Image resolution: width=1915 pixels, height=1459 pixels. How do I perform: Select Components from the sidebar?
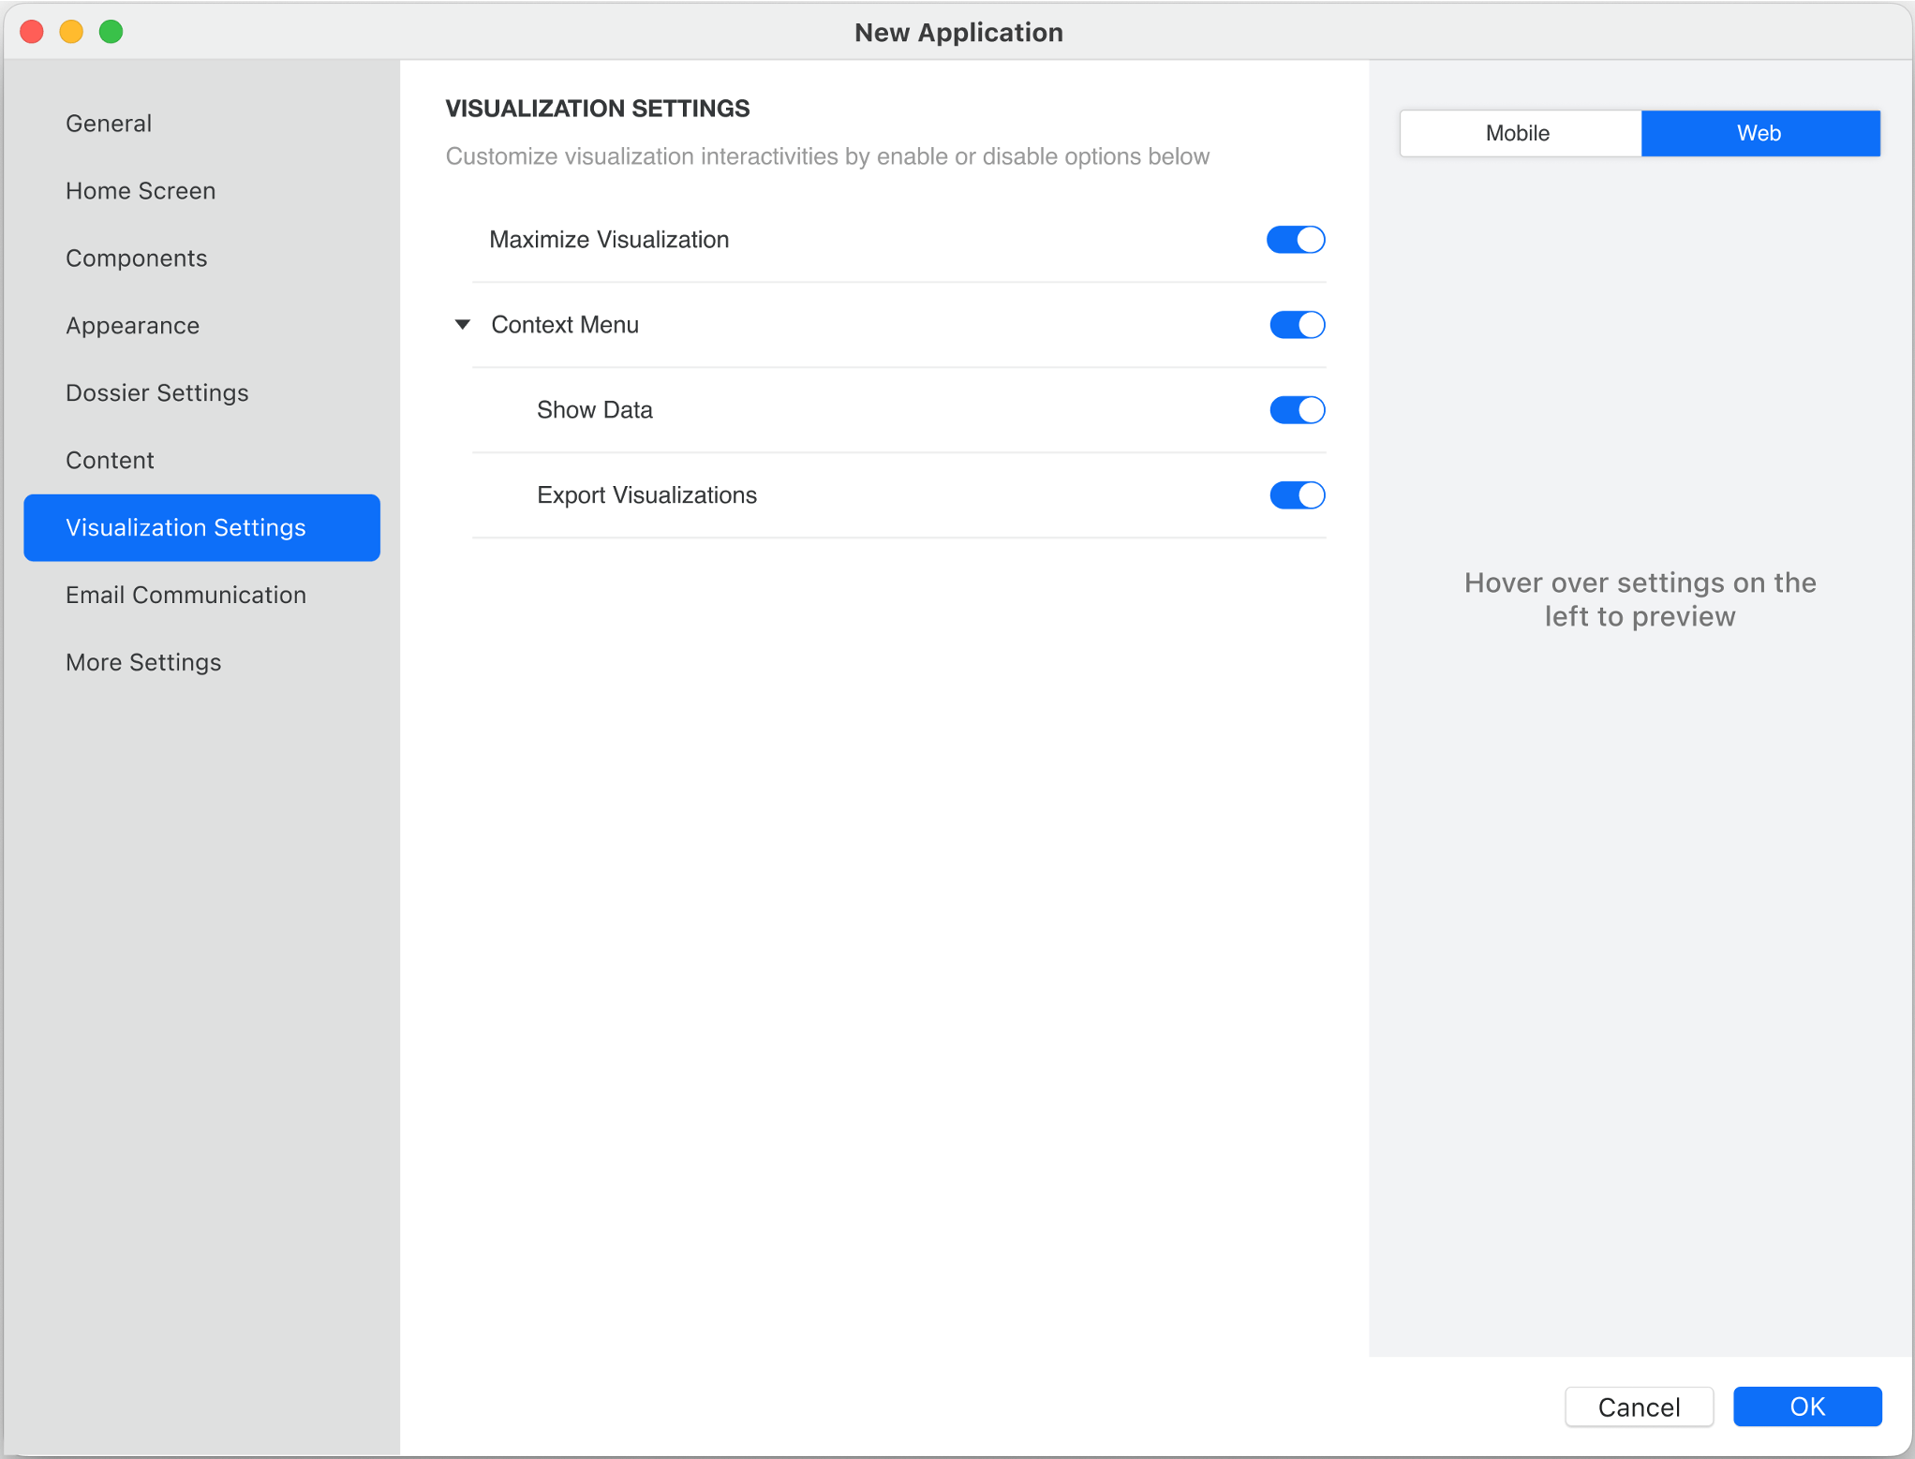coord(136,258)
